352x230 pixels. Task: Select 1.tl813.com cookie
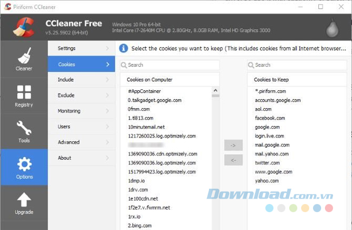click(x=141, y=118)
